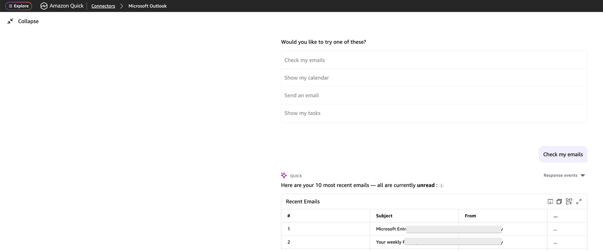Open the Explore menu button
The width and height of the screenshot is (603, 251).
19,6
